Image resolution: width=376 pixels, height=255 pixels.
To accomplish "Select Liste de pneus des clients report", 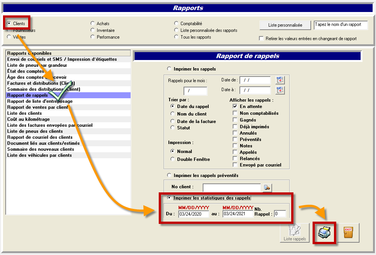I will pyautogui.click(x=68, y=131).
